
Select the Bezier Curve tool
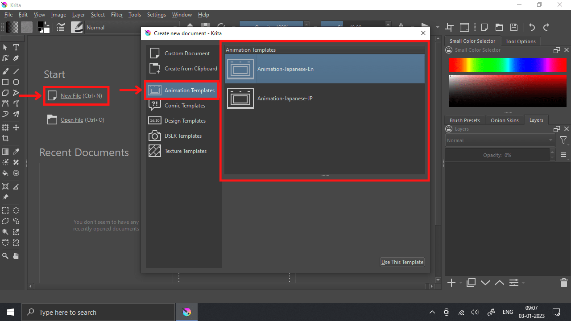pyautogui.click(x=5, y=103)
